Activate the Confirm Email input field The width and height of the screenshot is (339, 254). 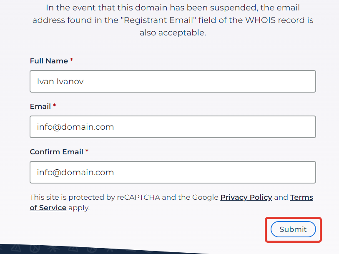pyautogui.click(x=173, y=172)
